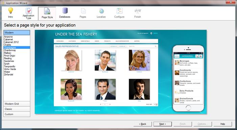Click the Next button
The height and width of the screenshot is (130, 237).
[x=163, y=124]
